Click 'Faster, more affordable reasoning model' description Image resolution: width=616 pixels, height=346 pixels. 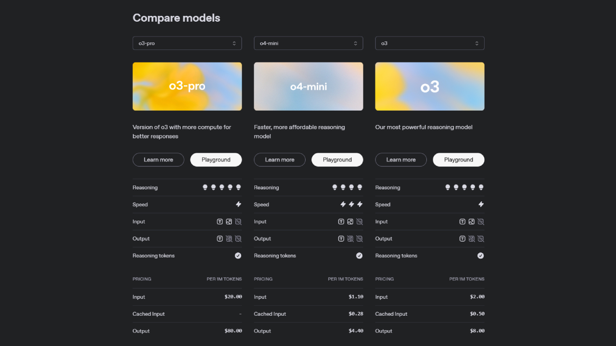click(299, 132)
